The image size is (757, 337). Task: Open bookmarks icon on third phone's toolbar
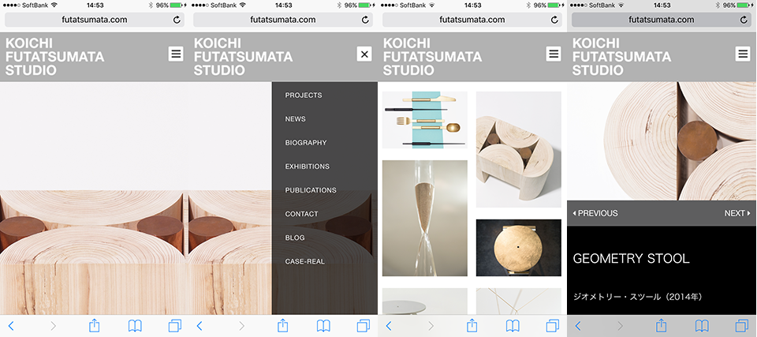(513, 326)
